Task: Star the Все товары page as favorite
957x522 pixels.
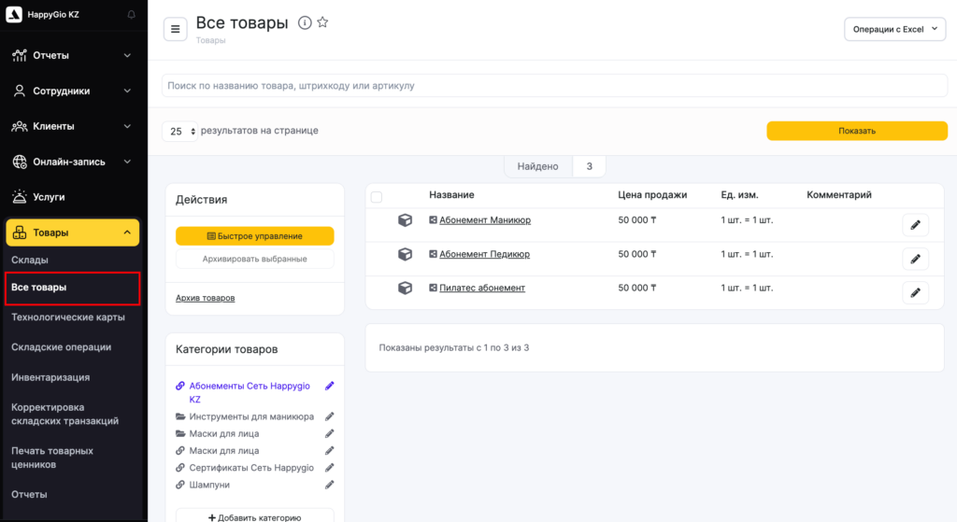Action: (322, 23)
